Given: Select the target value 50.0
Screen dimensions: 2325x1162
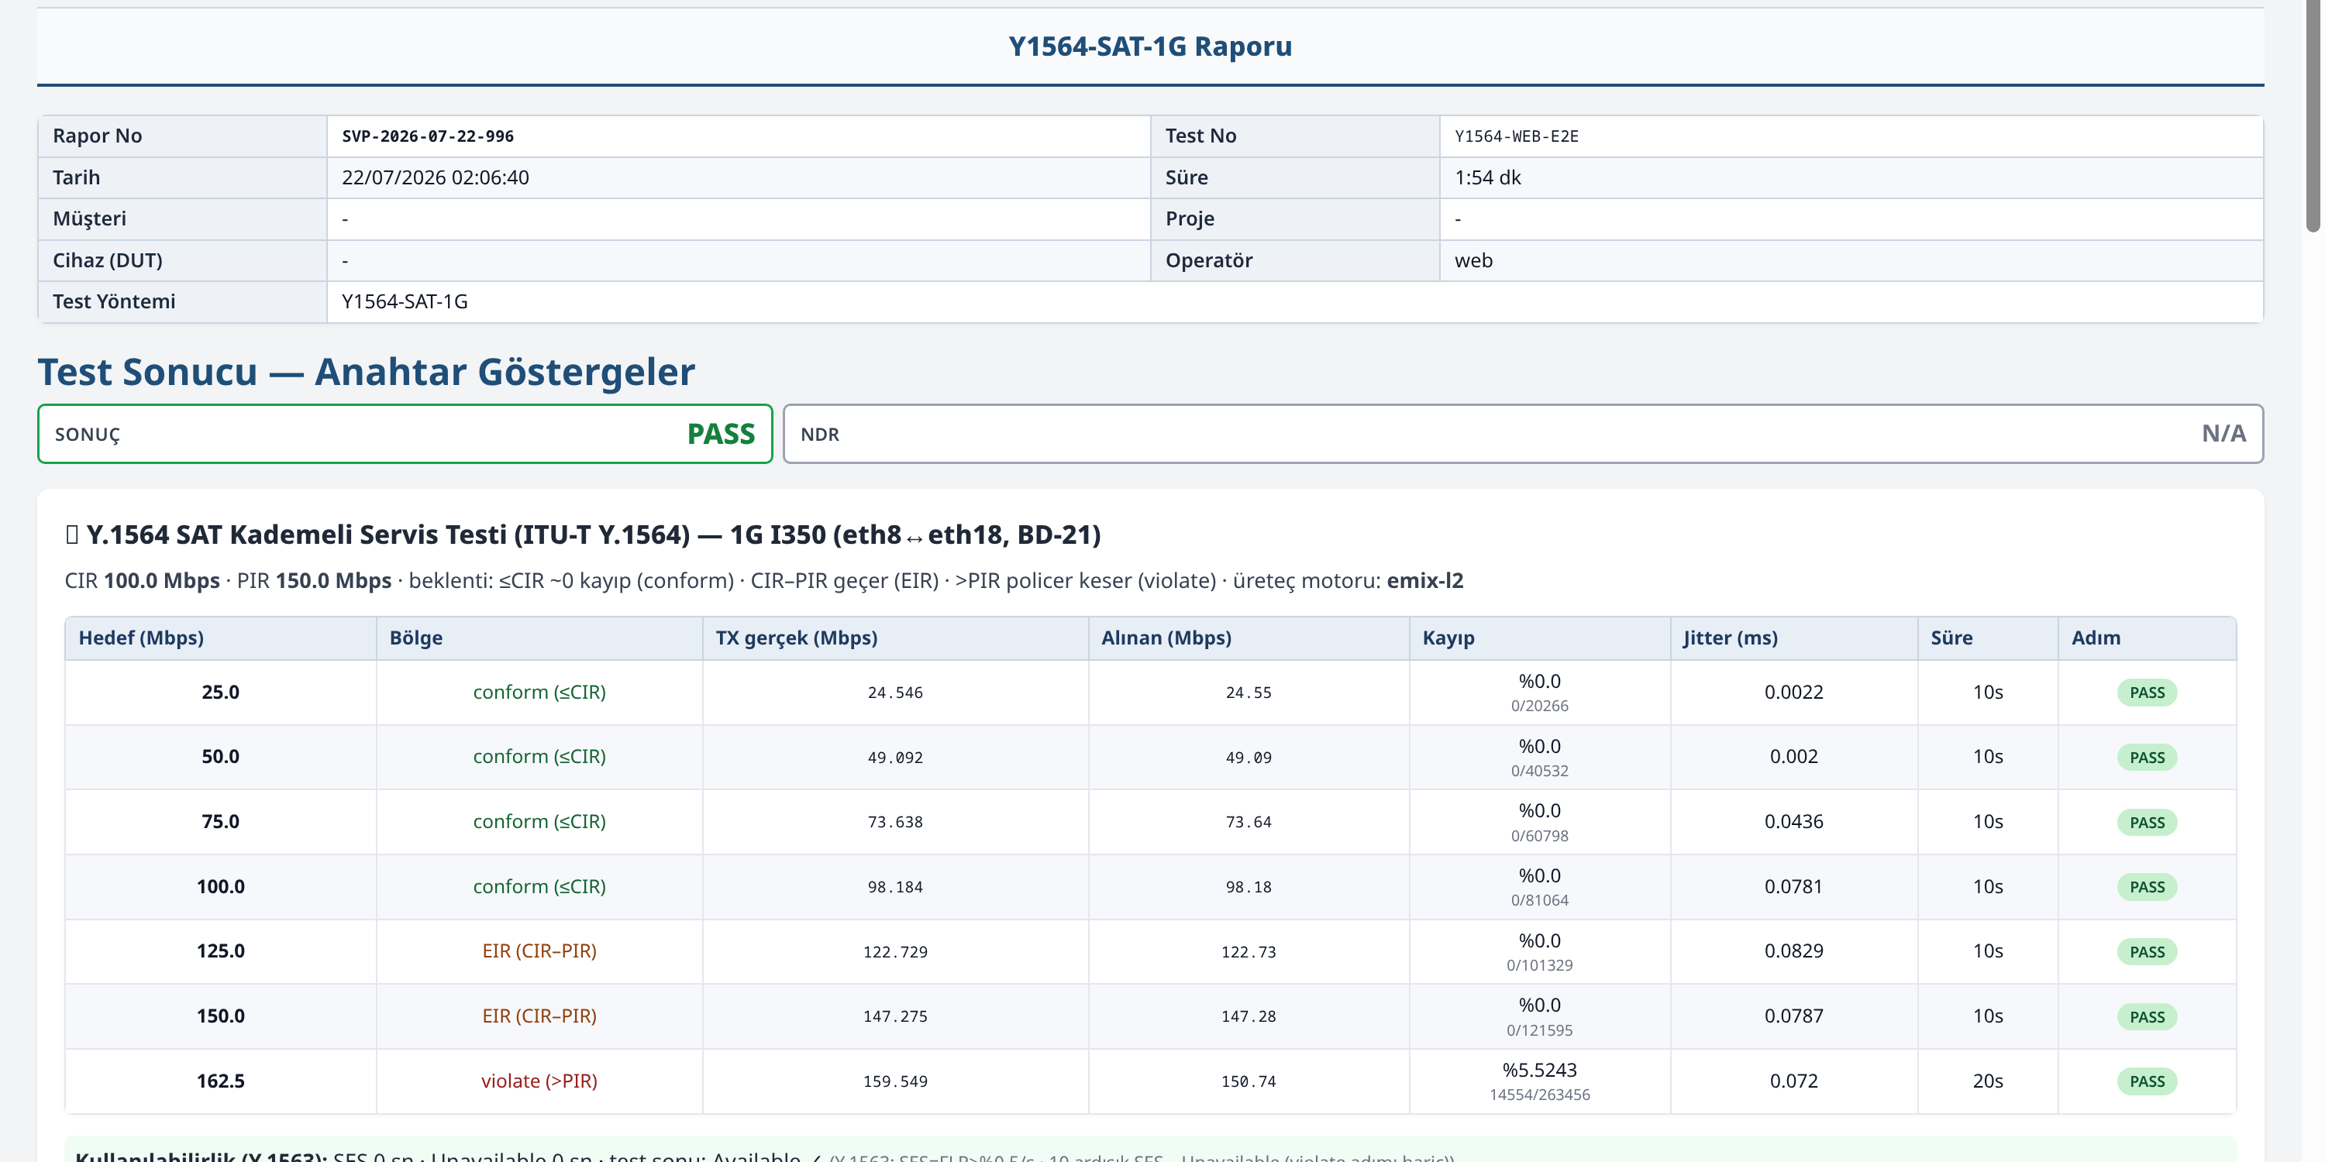Looking at the screenshot, I should [x=220, y=757].
